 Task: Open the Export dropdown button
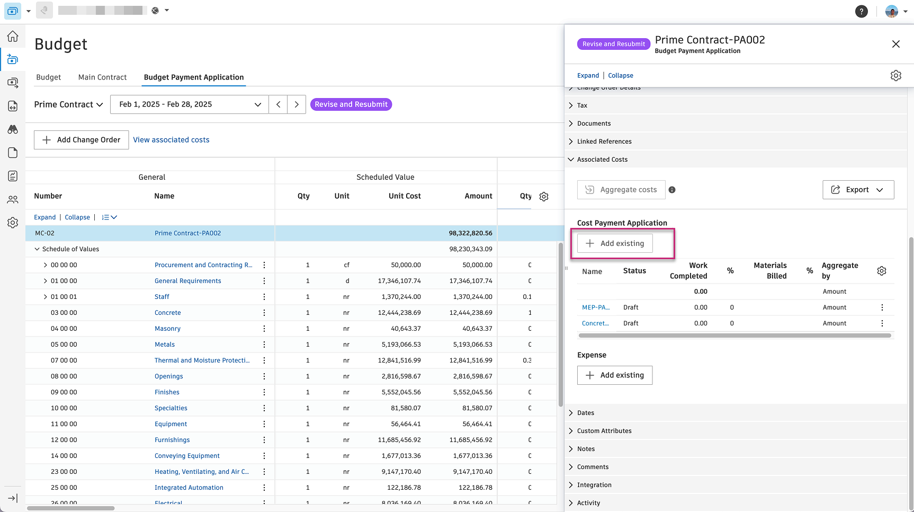pyautogui.click(x=858, y=190)
